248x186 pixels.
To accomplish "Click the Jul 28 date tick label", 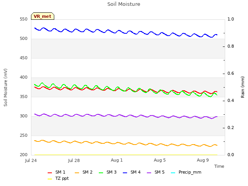I will (x=74, y=160).
